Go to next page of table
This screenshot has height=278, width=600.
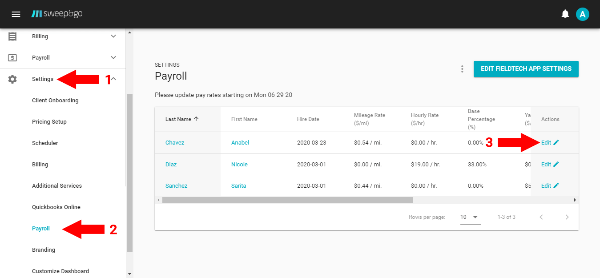[567, 217]
